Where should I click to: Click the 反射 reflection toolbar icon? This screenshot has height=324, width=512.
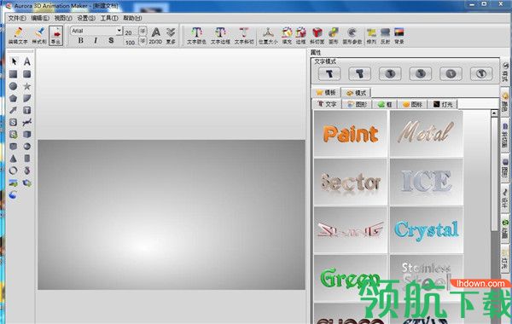(386, 36)
